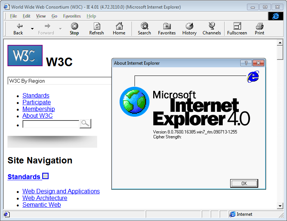Click the IE logo throbber in menu bar

[x=276, y=16]
